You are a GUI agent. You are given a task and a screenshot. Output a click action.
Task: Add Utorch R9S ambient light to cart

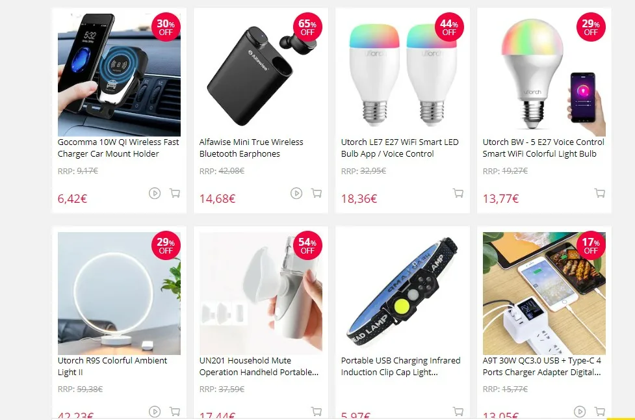(x=175, y=412)
